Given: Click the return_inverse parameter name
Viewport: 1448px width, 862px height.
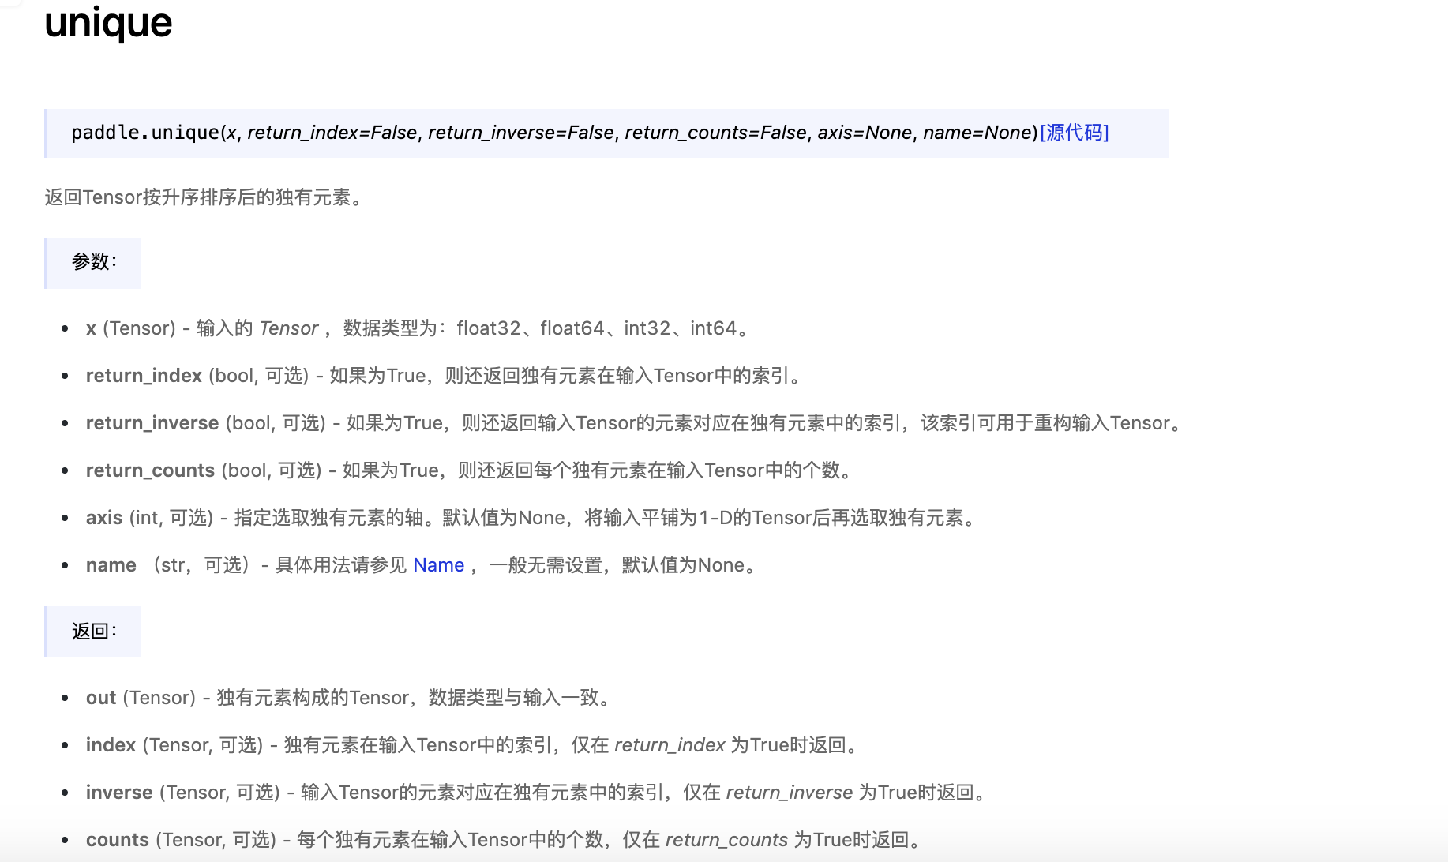Looking at the screenshot, I should tap(152, 423).
